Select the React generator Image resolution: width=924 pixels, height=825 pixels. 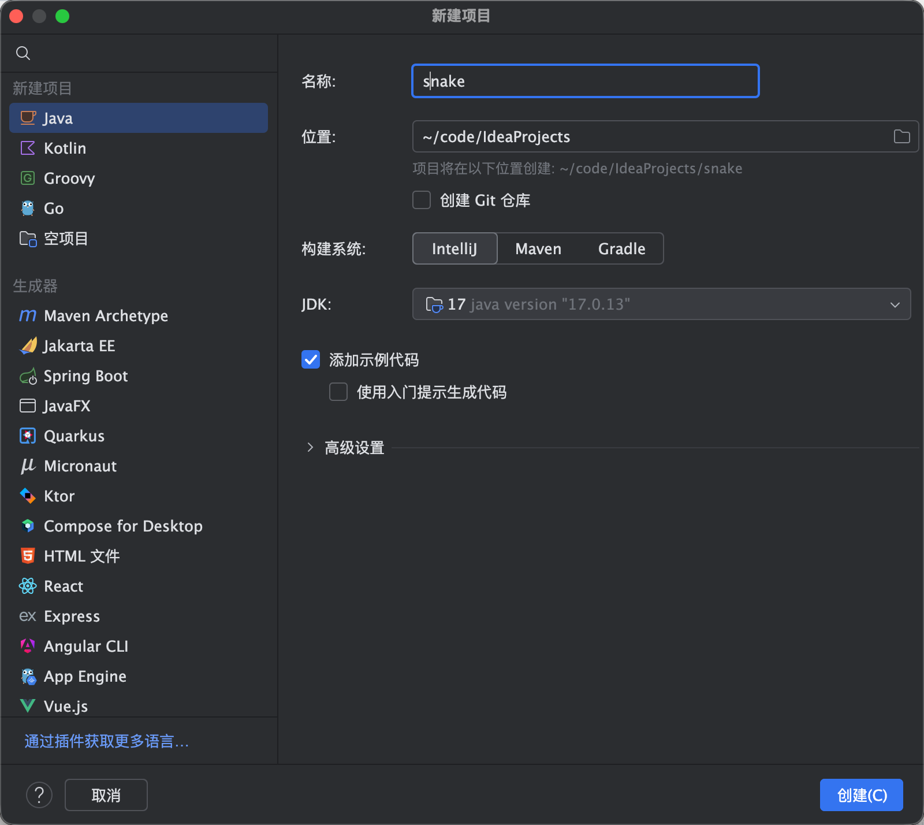pos(139,586)
